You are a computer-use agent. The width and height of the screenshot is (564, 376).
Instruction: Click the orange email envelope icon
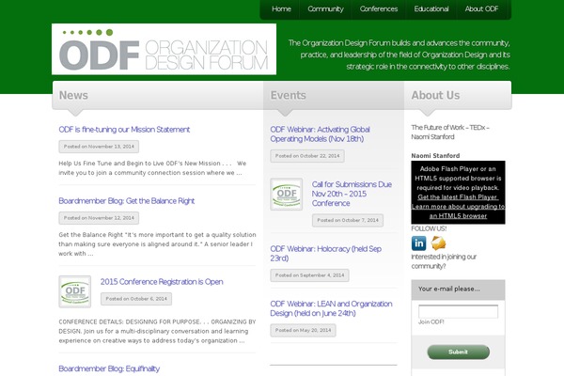point(438,243)
